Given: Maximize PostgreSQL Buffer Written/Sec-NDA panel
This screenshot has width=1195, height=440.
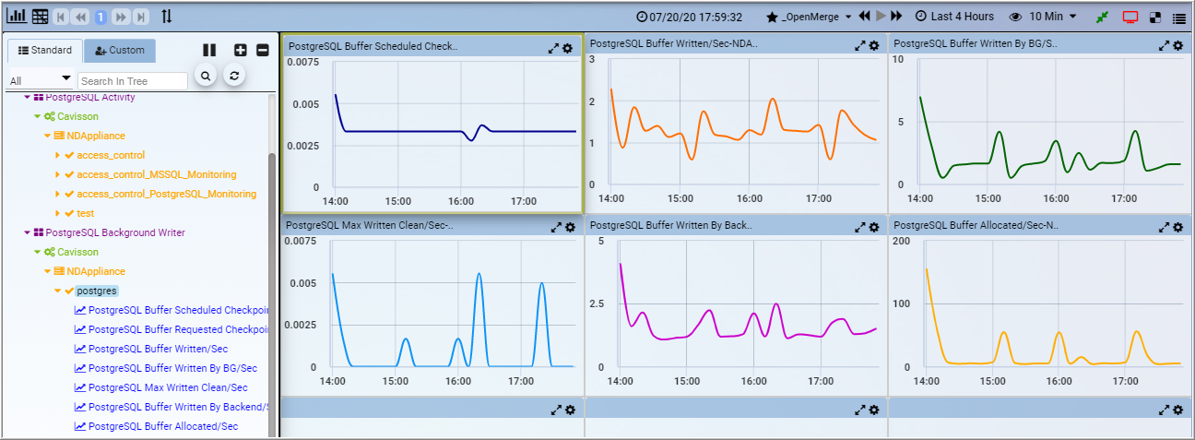Looking at the screenshot, I should pyautogui.click(x=859, y=44).
